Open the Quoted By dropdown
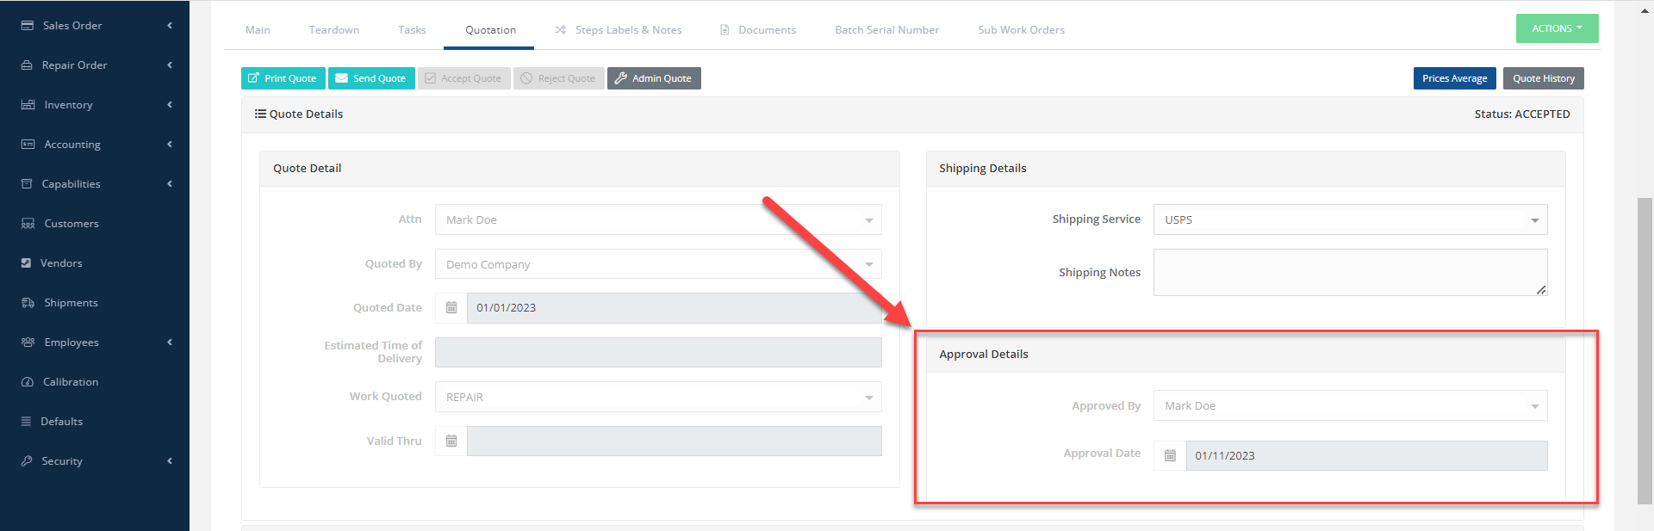The width and height of the screenshot is (1654, 531). [x=658, y=264]
